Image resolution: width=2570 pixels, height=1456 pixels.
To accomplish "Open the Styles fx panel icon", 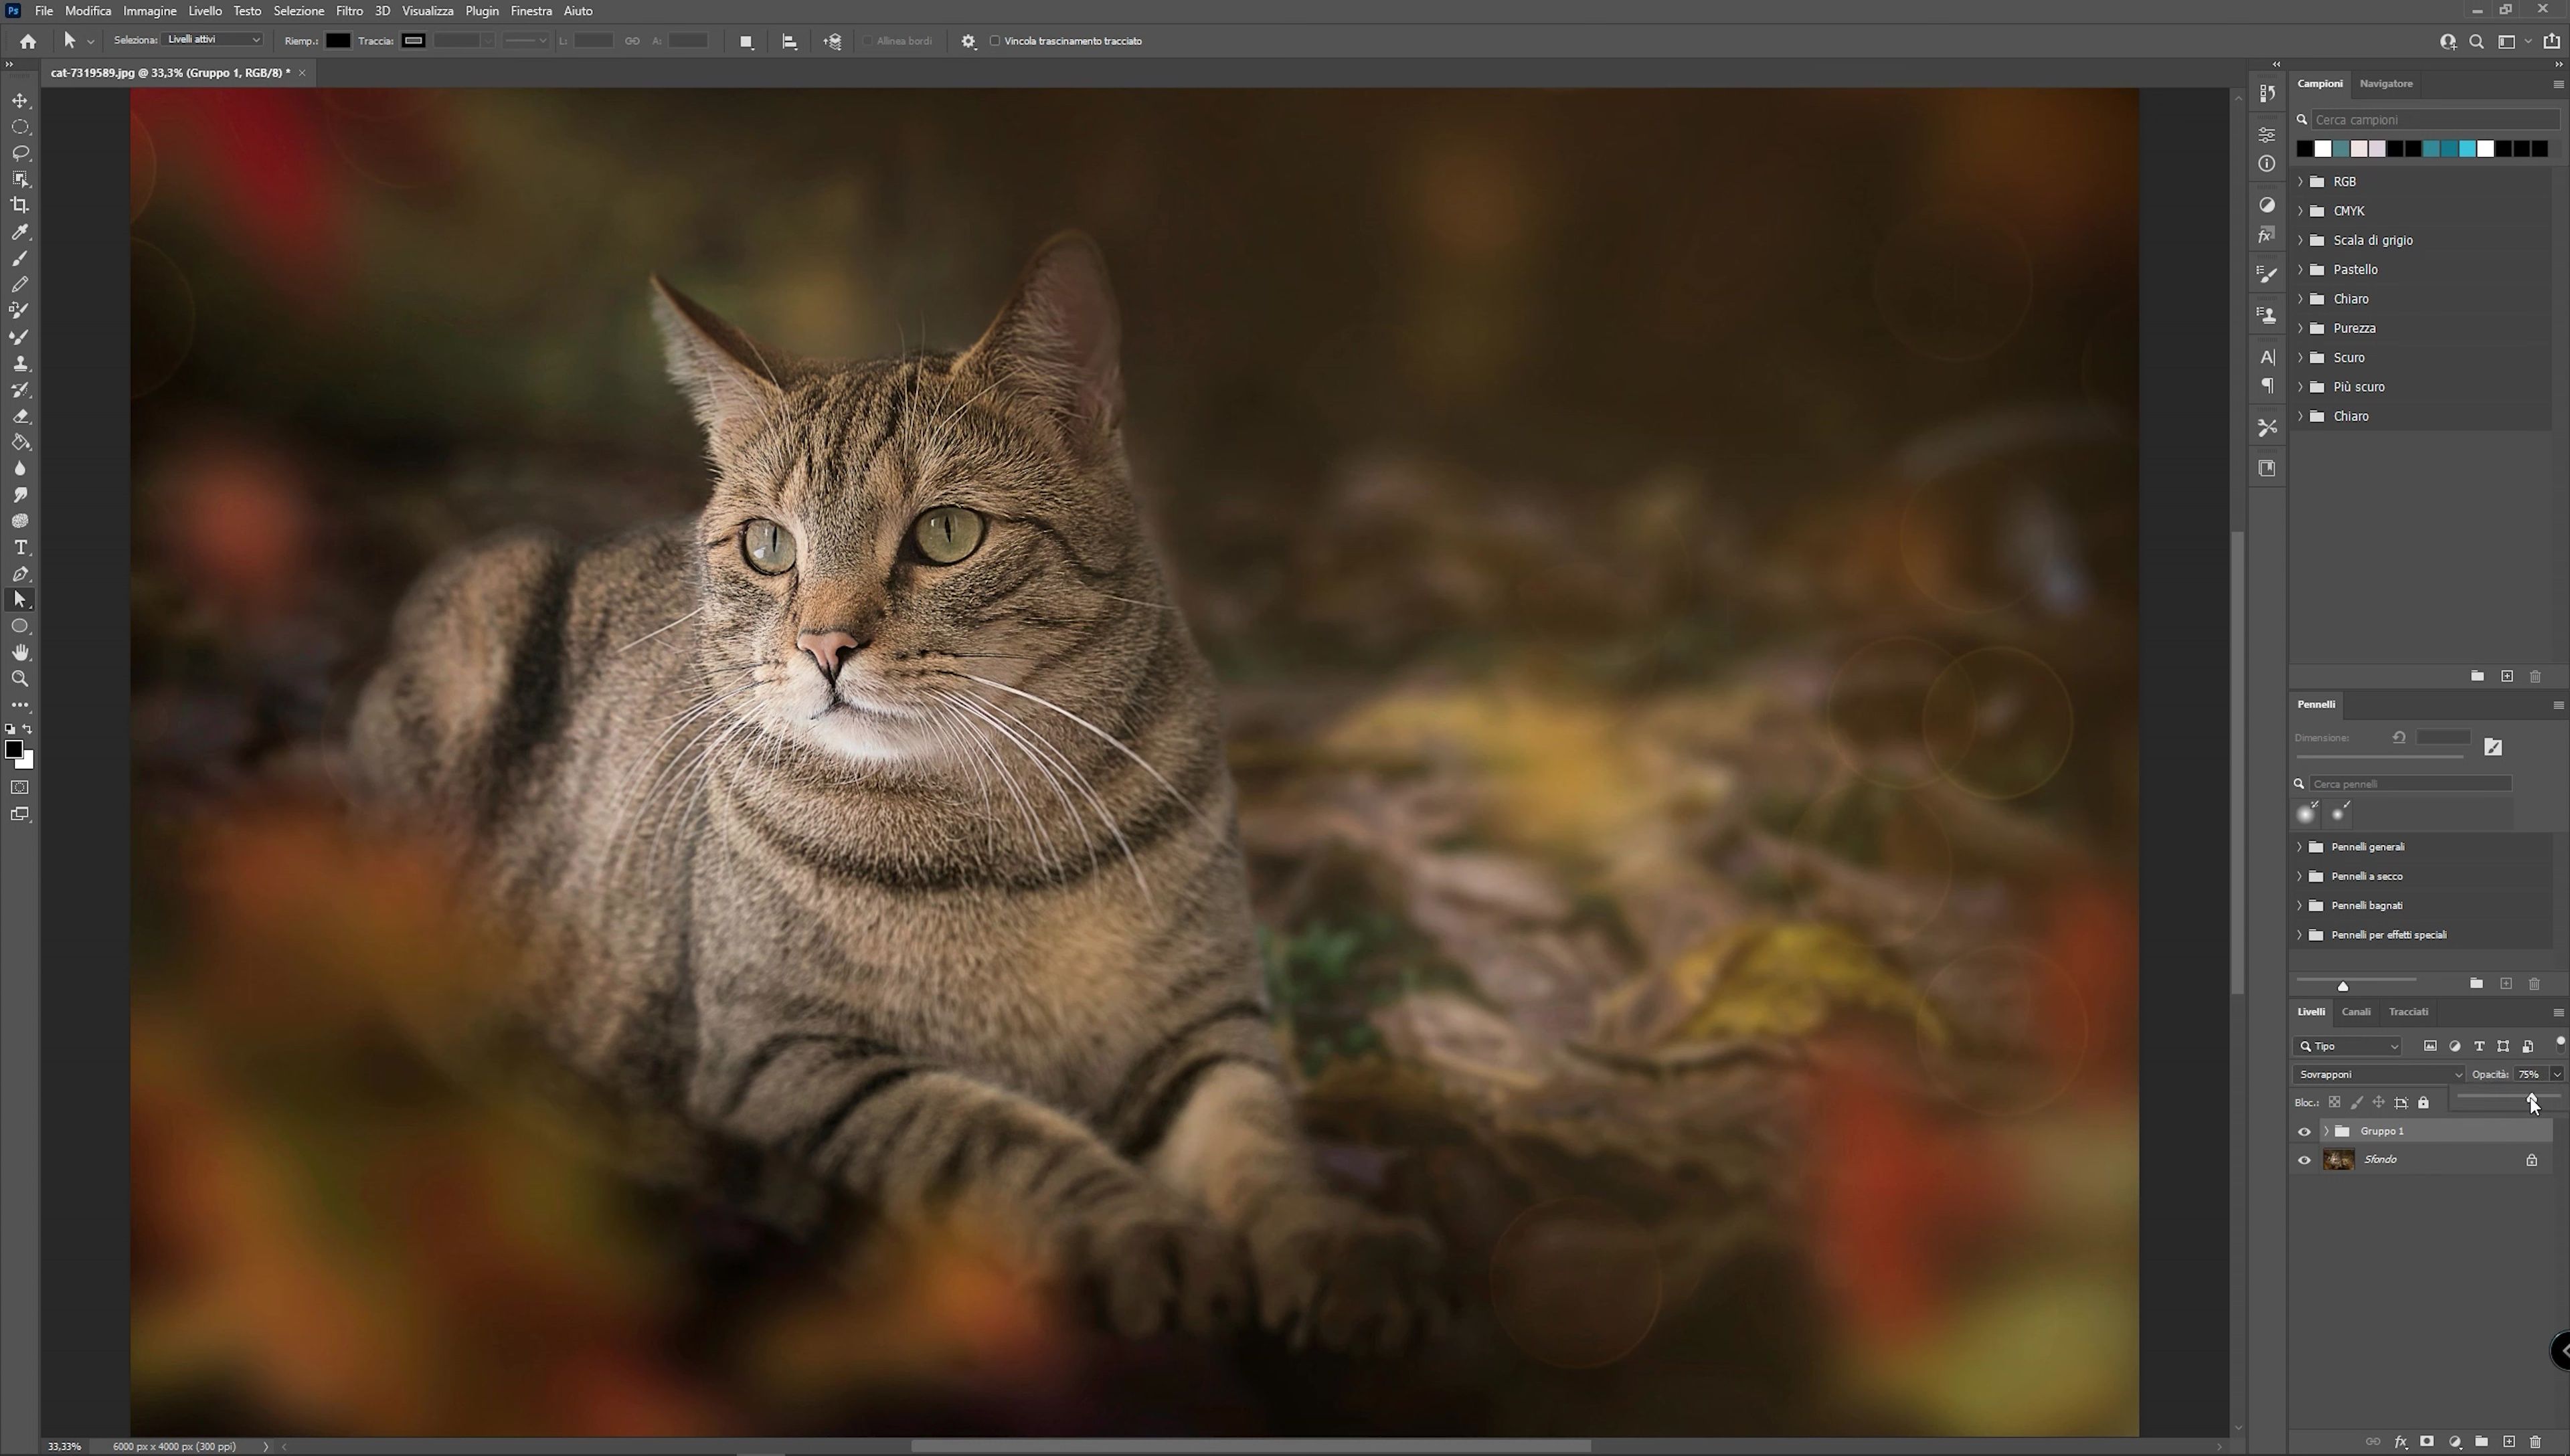I will click(x=2267, y=235).
